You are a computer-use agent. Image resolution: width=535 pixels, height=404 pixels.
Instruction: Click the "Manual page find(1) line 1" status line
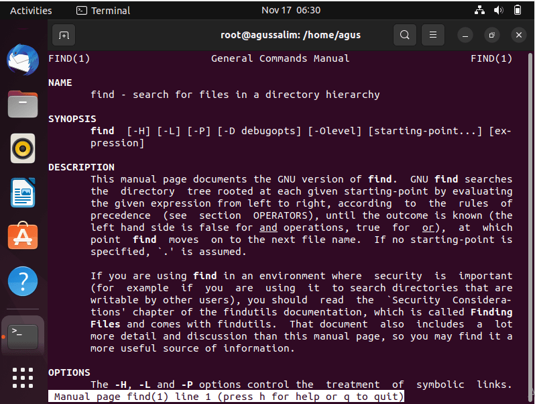(x=226, y=397)
